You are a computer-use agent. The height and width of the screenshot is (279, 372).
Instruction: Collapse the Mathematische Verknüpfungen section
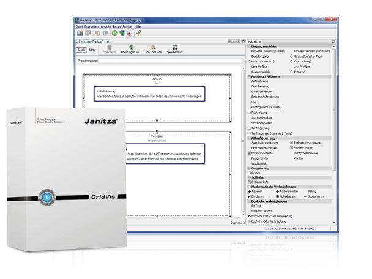pyautogui.click(x=248, y=186)
